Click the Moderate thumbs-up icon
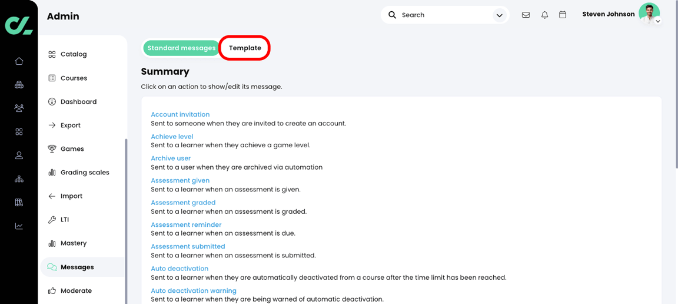The width and height of the screenshot is (678, 304). (52, 291)
